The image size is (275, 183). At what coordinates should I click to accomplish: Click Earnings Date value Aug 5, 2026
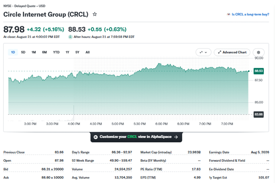260,152
